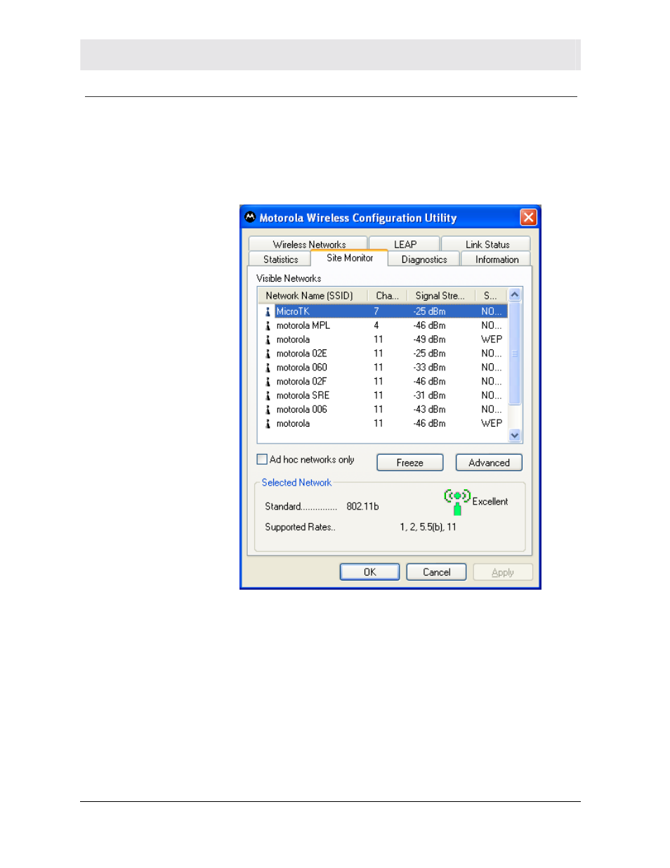Sort by Cha... channel column header
Screen dimensions: 670x868
coord(387,296)
